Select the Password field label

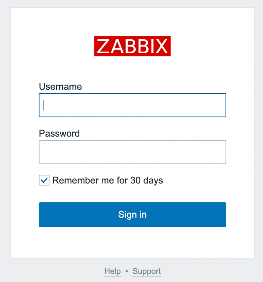(59, 133)
